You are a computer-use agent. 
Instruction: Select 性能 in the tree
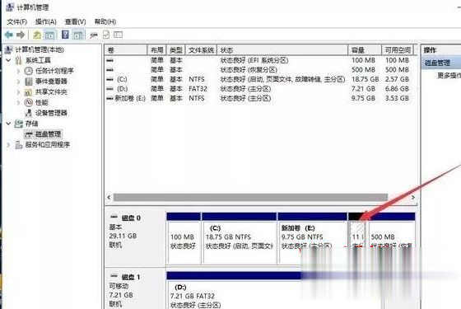click(x=41, y=102)
